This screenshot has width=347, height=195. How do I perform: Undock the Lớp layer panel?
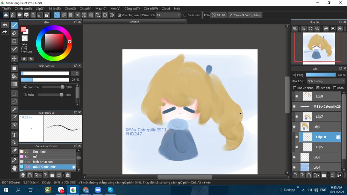tap(340, 68)
